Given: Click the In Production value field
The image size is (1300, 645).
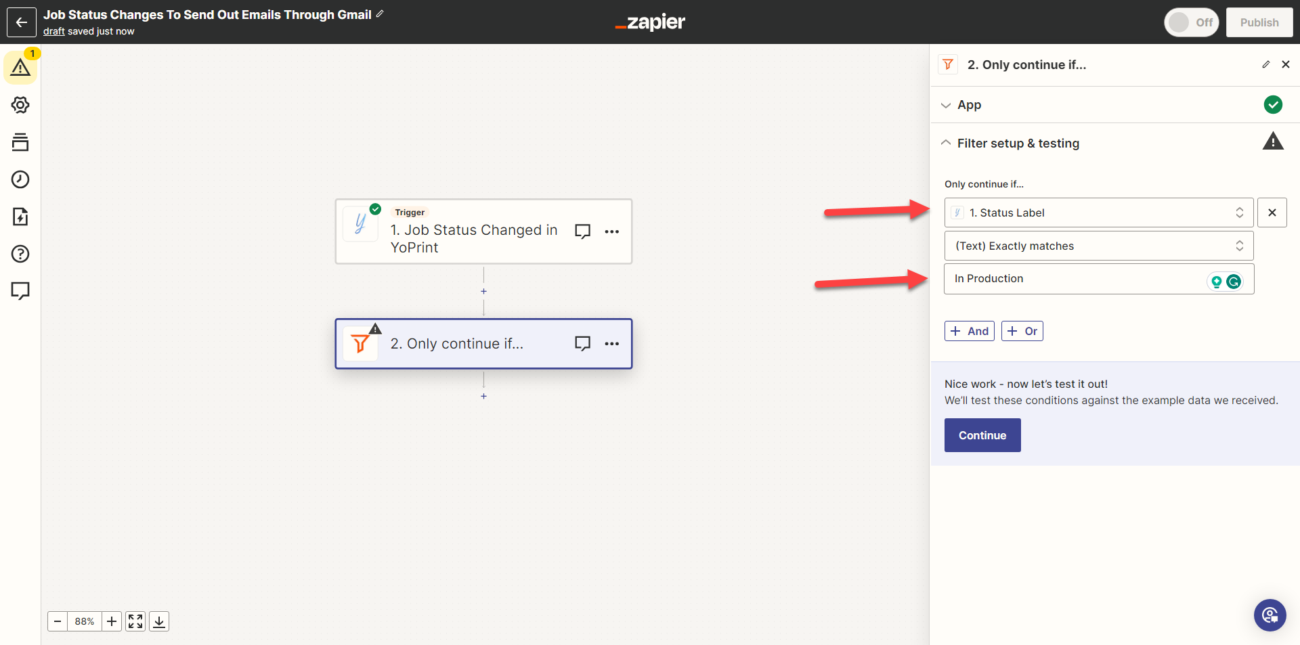Looking at the screenshot, I should pos(1098,279).
